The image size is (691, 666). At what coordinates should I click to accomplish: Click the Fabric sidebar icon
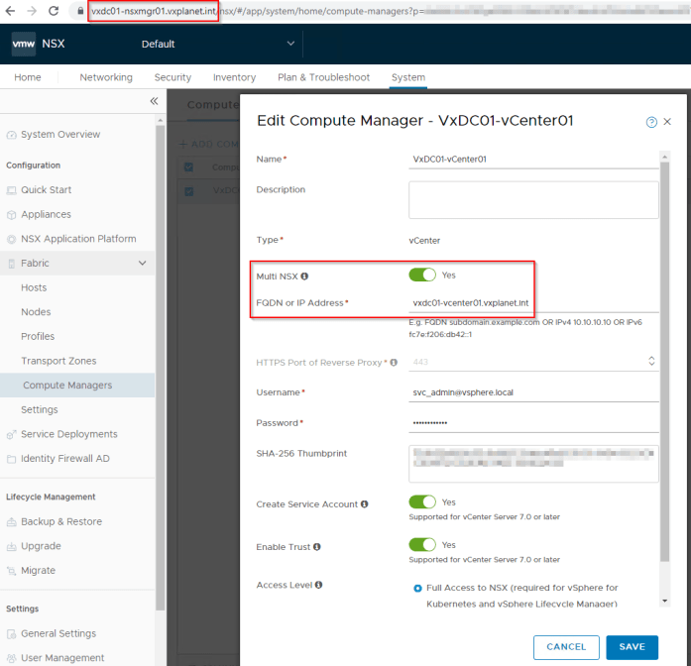pos(12,264)
